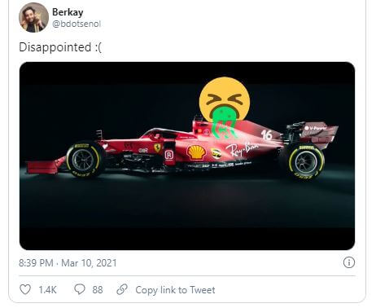Click the Copy link to Tweet text
This screenshot has height=308, width=376.
click(x=175, y=290)
